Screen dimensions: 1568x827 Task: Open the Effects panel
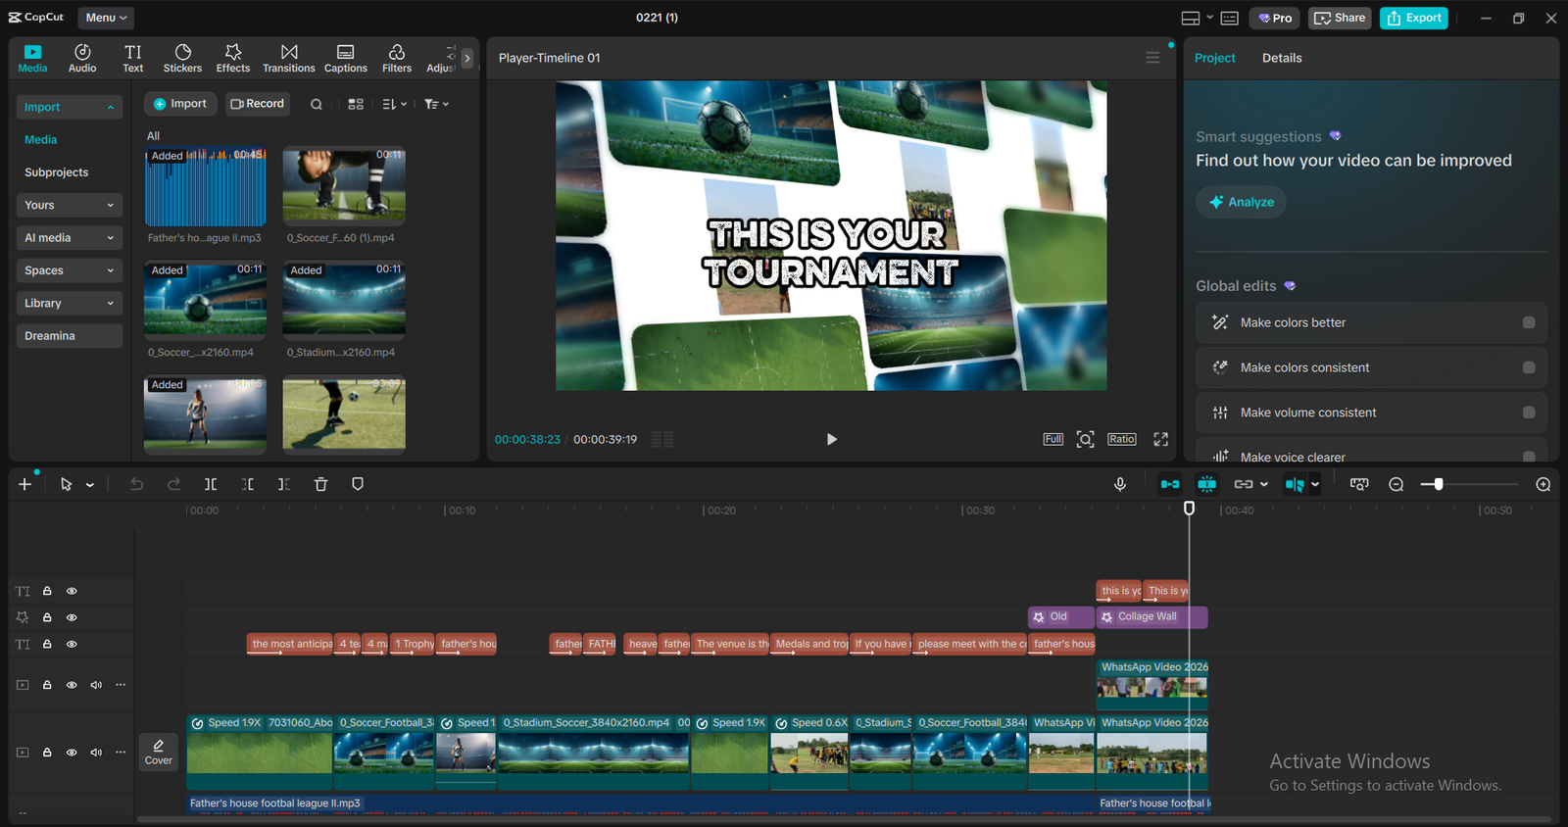pyautogui.click(x=233, y=58)
